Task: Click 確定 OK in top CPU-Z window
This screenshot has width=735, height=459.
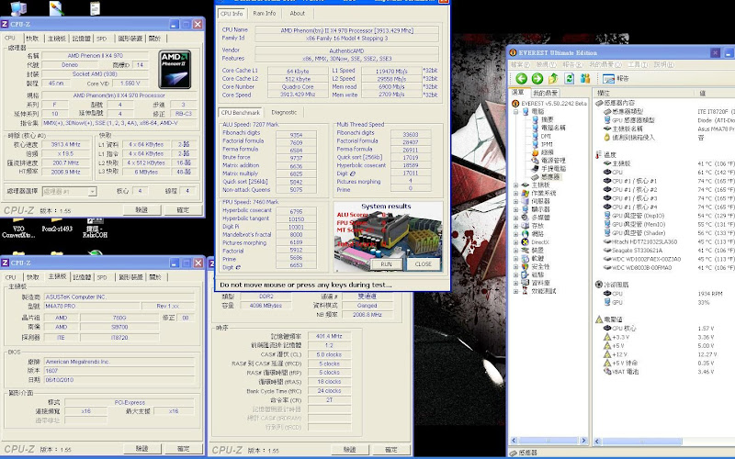Action: click(183, 210)
